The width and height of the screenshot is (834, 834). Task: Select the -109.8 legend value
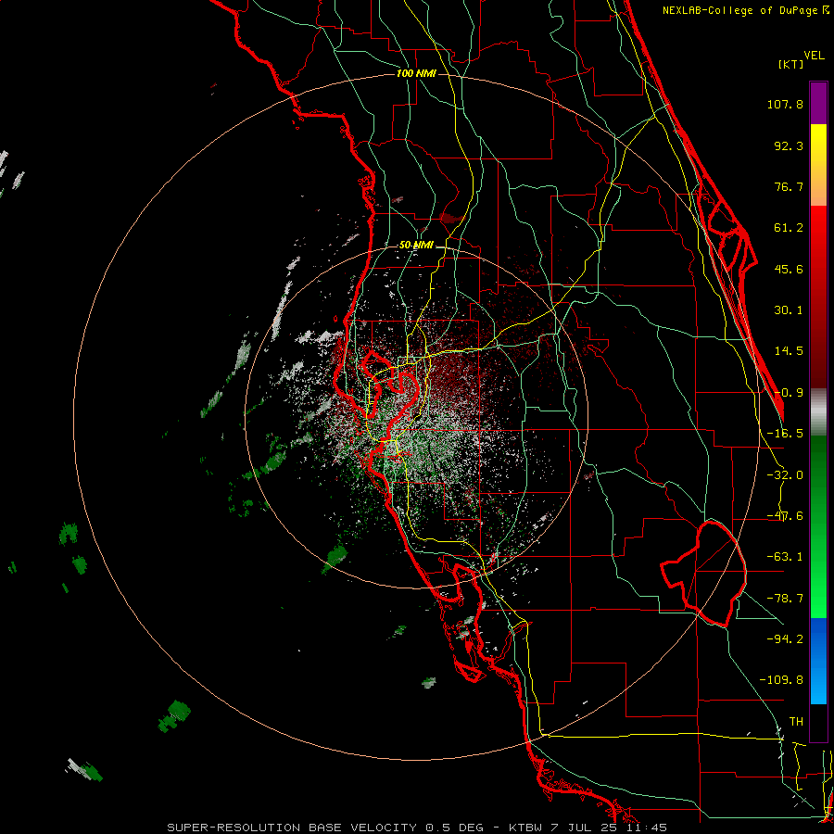click(x=781, y=680)
